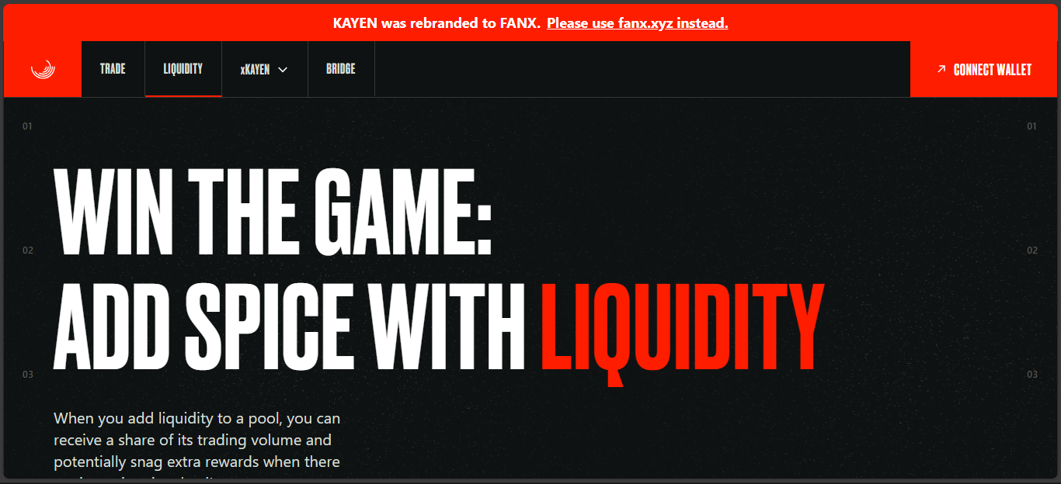Expand the xKAYEN chevron arrow
The height and width of the screenshot is (484, 1061).
pyautogui.click(x=283, y=70)
